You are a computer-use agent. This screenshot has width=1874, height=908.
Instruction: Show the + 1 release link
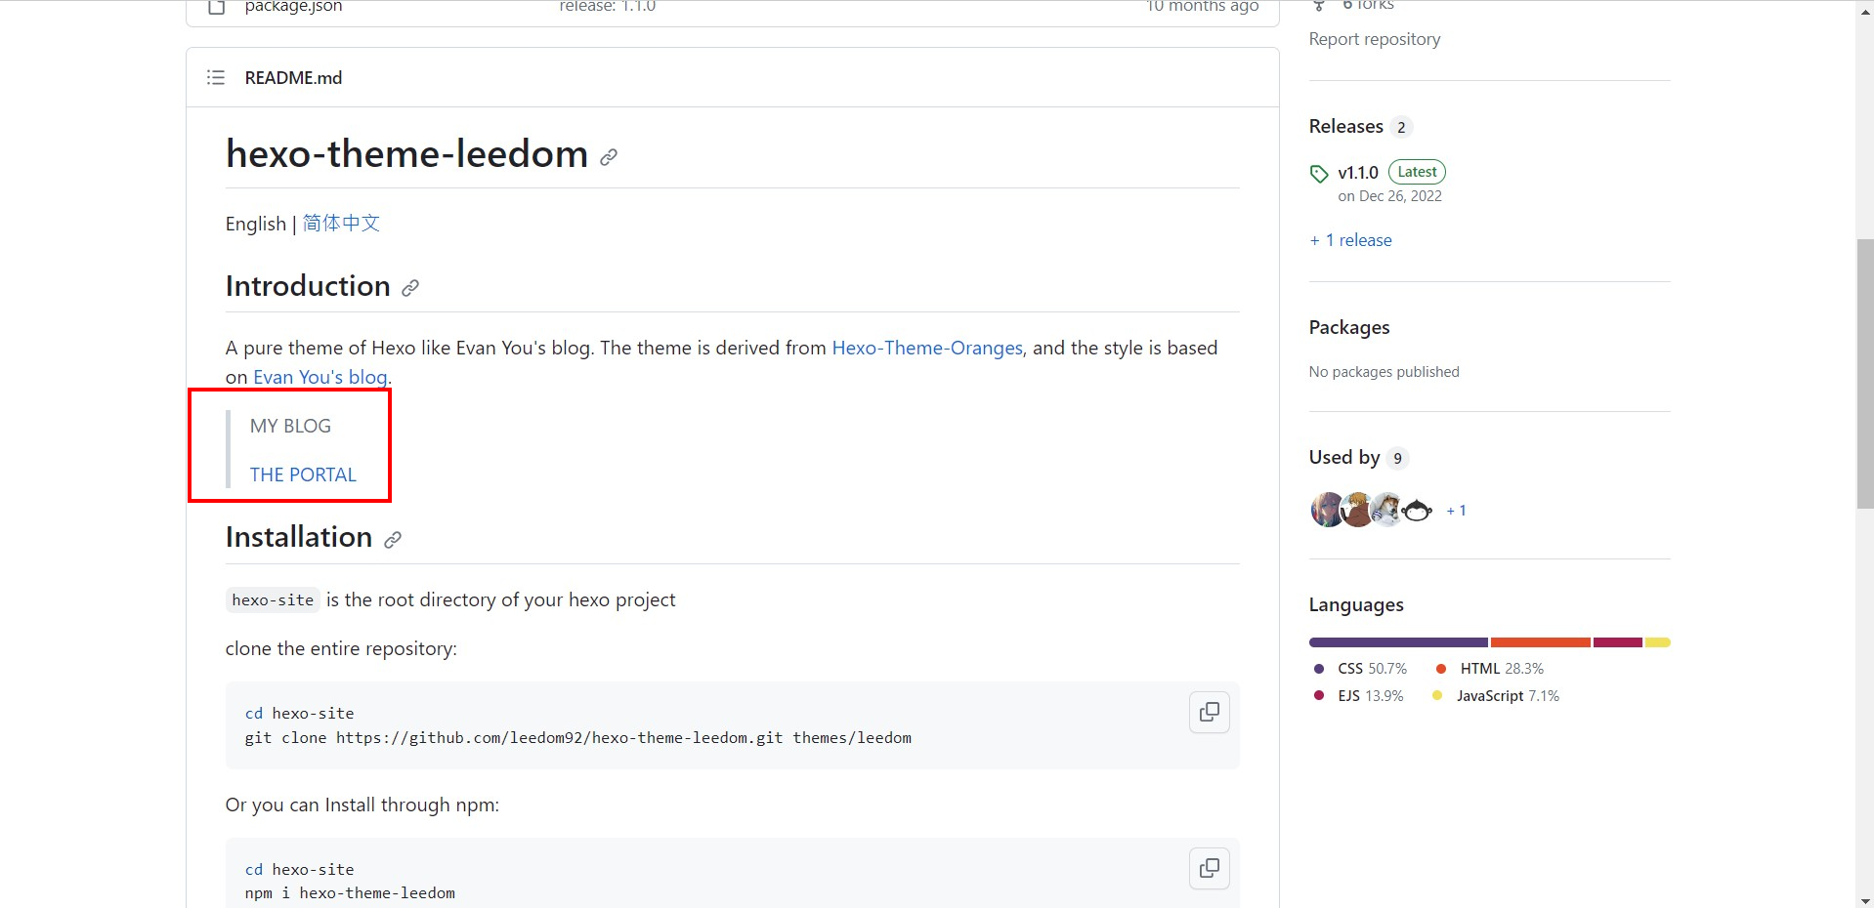point(1350,240)
